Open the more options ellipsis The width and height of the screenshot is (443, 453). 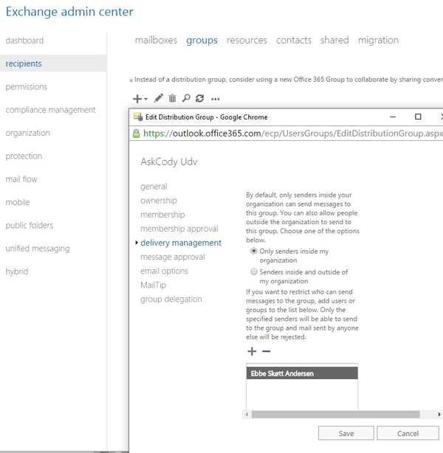click(x=216, y=98)
